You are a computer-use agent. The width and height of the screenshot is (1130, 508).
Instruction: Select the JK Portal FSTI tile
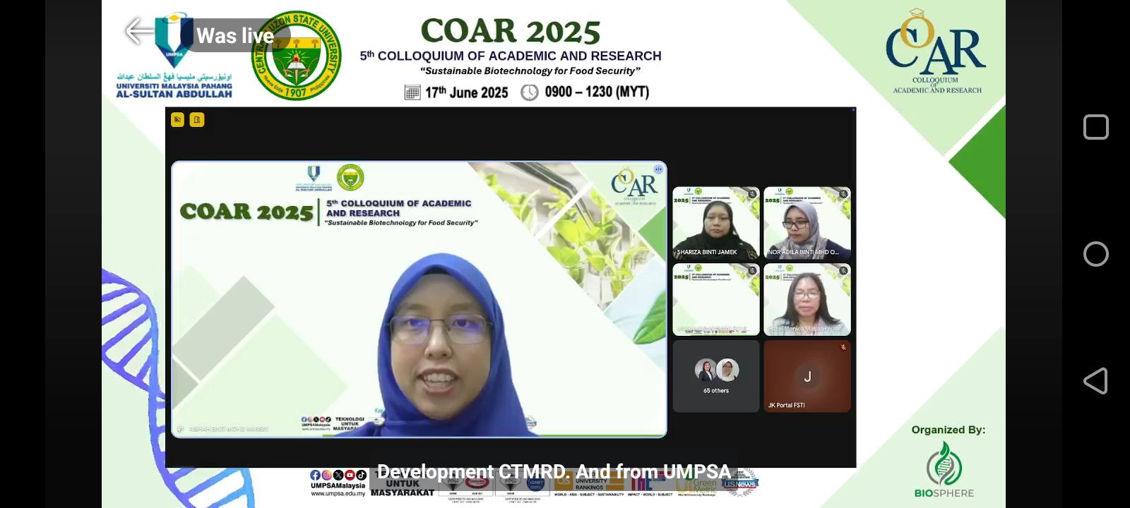(x=807, y=376)
